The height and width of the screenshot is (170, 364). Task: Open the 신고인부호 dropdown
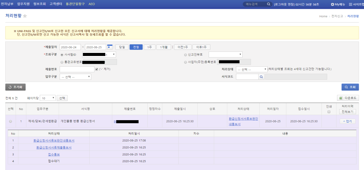click(x=225, y=54)
